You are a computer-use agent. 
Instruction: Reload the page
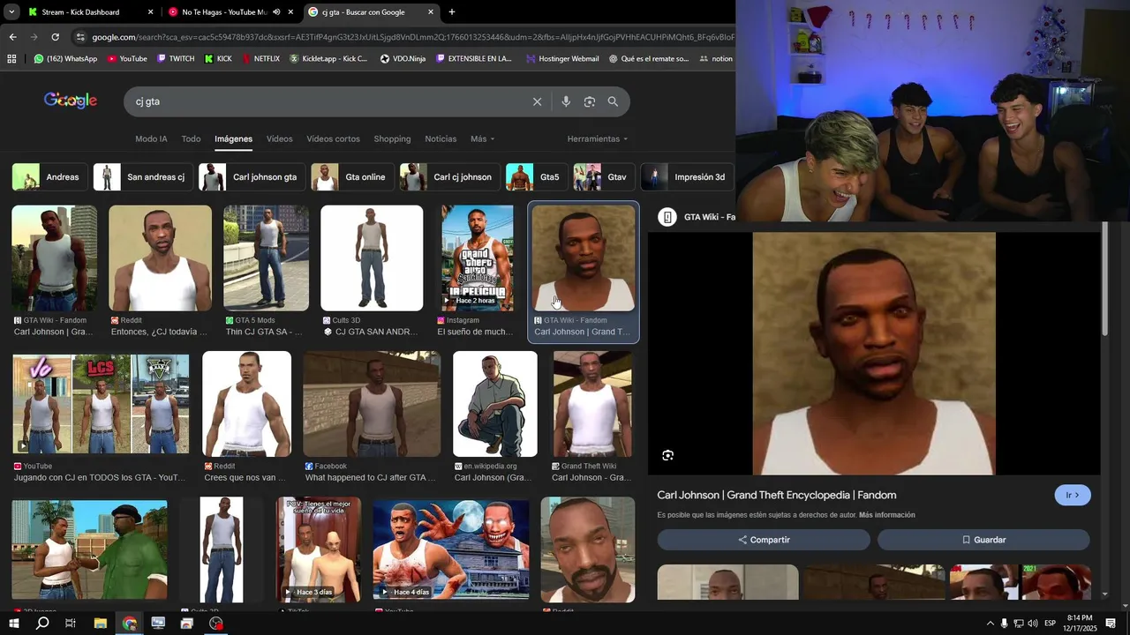coord(55,37)
